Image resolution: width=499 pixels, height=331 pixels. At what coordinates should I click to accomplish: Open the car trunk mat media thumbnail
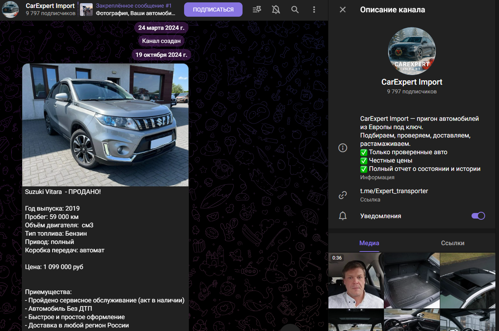(x=412, y=280)
